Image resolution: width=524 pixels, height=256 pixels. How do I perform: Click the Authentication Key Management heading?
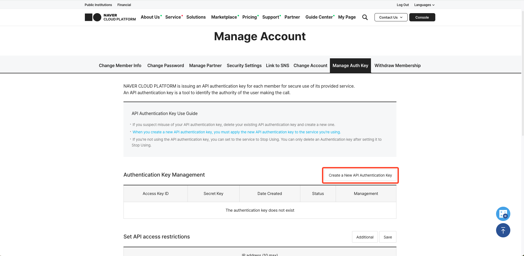(x=164, y=175)
